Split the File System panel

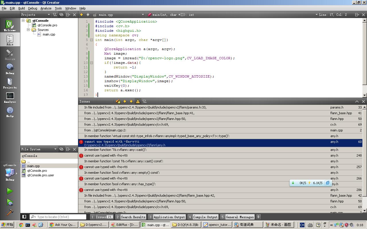tap(68, 149)
